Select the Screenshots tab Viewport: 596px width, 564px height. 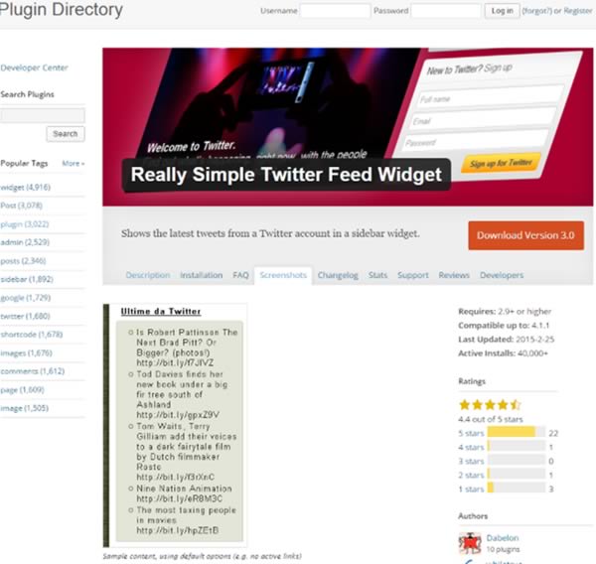(x=283, y=275)
